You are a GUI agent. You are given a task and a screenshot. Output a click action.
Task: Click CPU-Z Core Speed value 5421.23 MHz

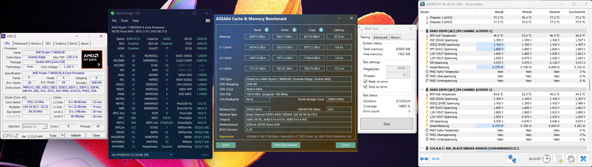tap(35, 102)
